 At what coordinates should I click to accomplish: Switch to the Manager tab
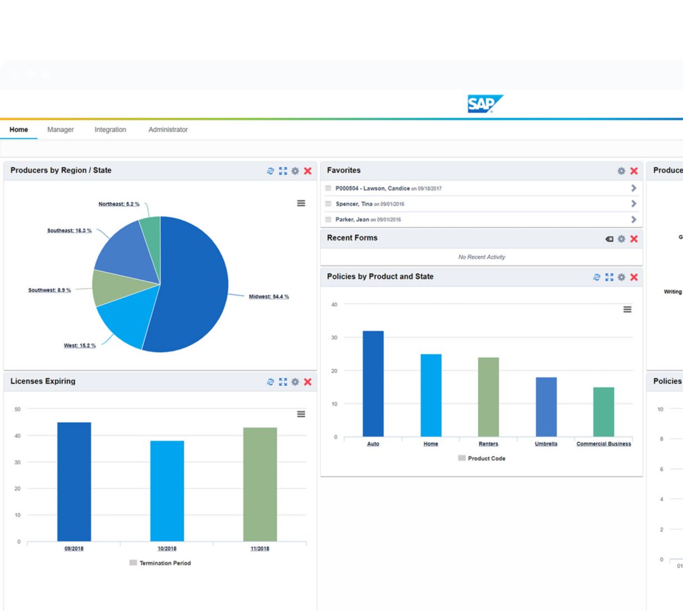point(61,129)
